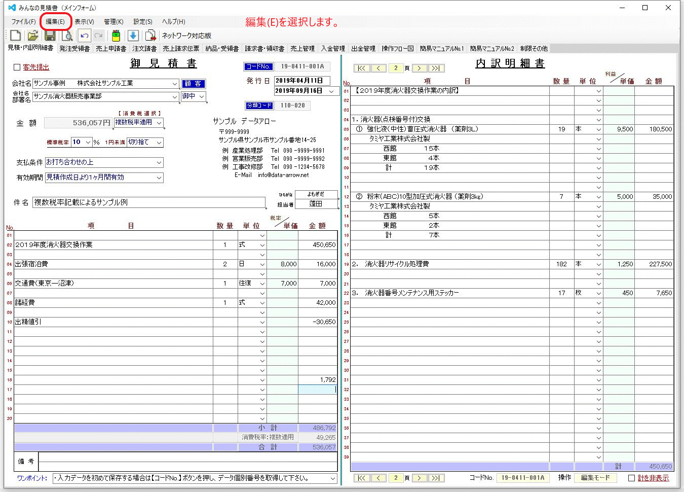The width and height of the screenshot is (684, 492).
Task: Click the yellow pencil holder icon
Action: [116, 36]
